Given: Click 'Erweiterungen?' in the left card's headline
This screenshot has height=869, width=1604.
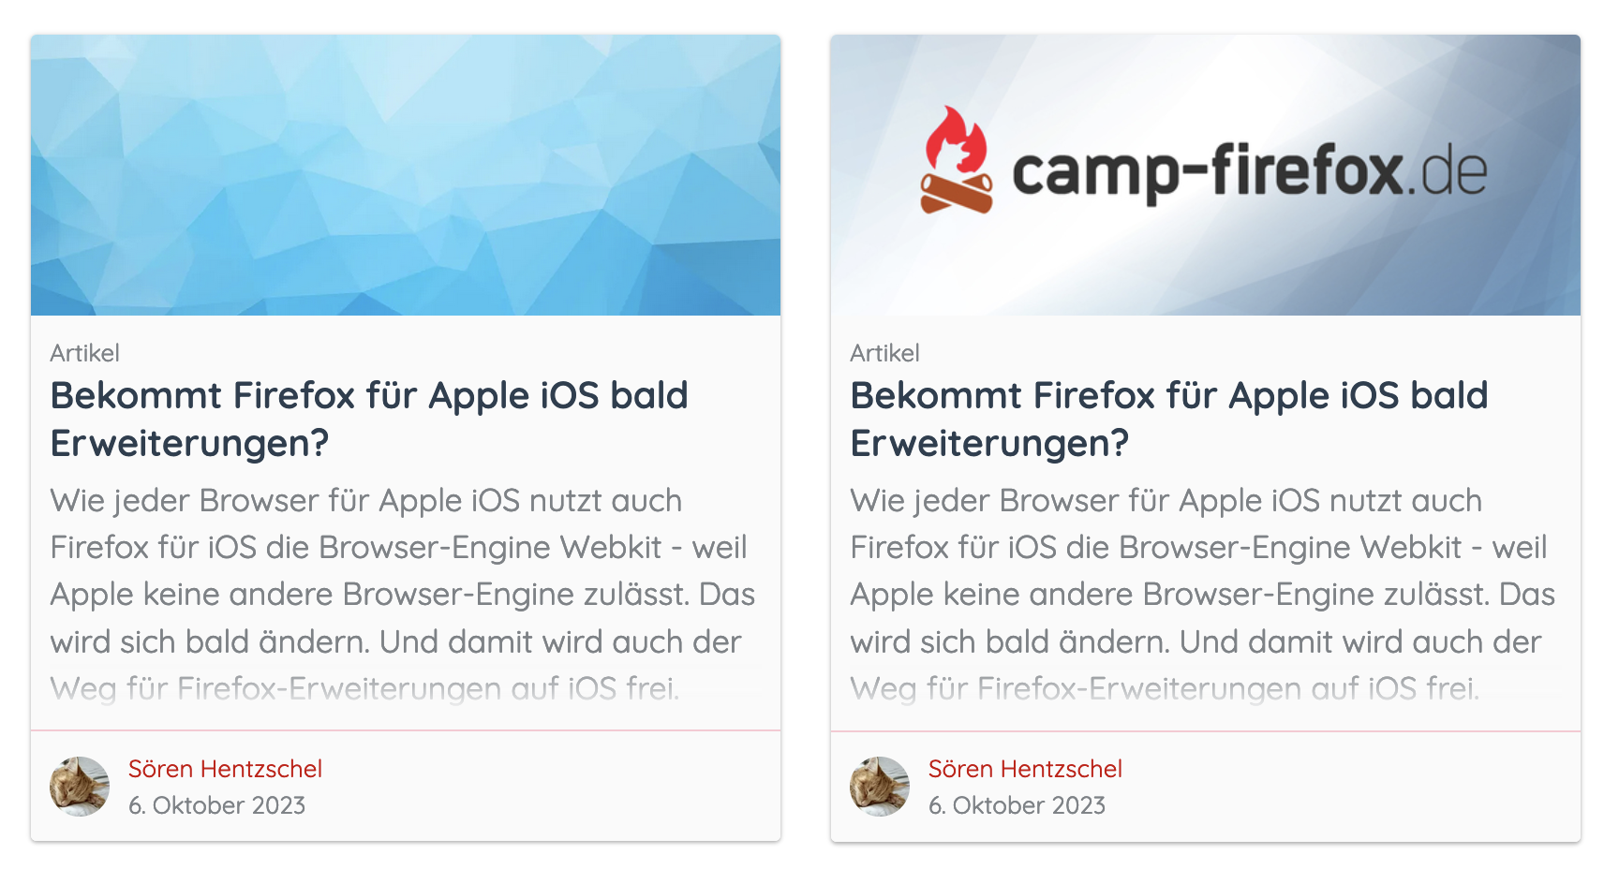Looking at the screenshot, I should (x=190, y=444).
